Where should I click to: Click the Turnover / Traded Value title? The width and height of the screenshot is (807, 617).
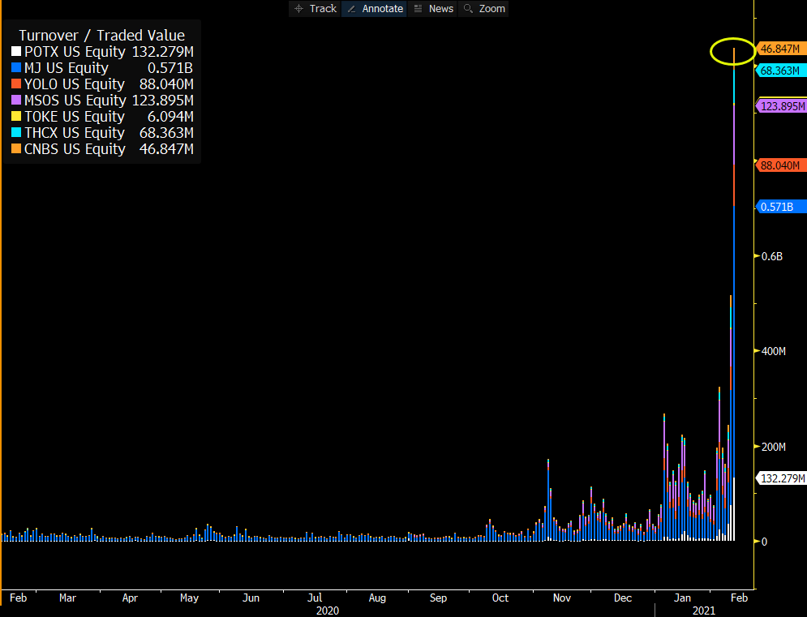[x=101, y=36]
